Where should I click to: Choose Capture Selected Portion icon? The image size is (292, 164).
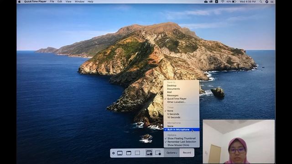[137, 153]
